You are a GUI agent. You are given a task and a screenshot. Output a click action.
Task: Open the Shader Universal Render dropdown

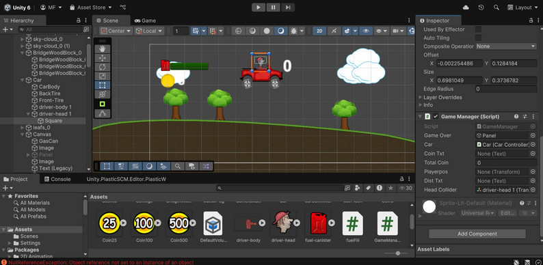tap(478, 213)
